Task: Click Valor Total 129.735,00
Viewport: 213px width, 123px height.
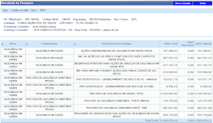Action: (170, 101)
